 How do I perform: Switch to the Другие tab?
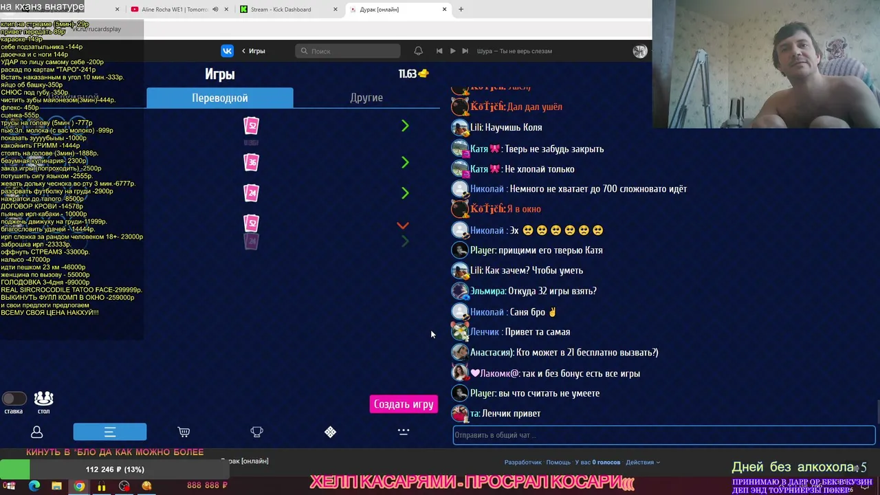(x=366, y=98)
